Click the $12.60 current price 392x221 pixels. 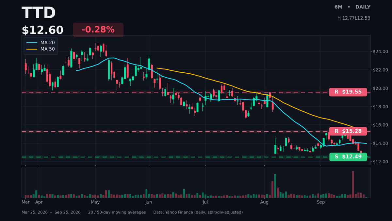(42, 30)
